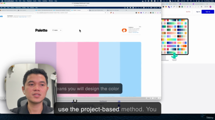Image resolution: width=215 pixels, height=120 pixels.
Task: Click the MetaMask fox extension in the background browser
Action: coord(166,7)
